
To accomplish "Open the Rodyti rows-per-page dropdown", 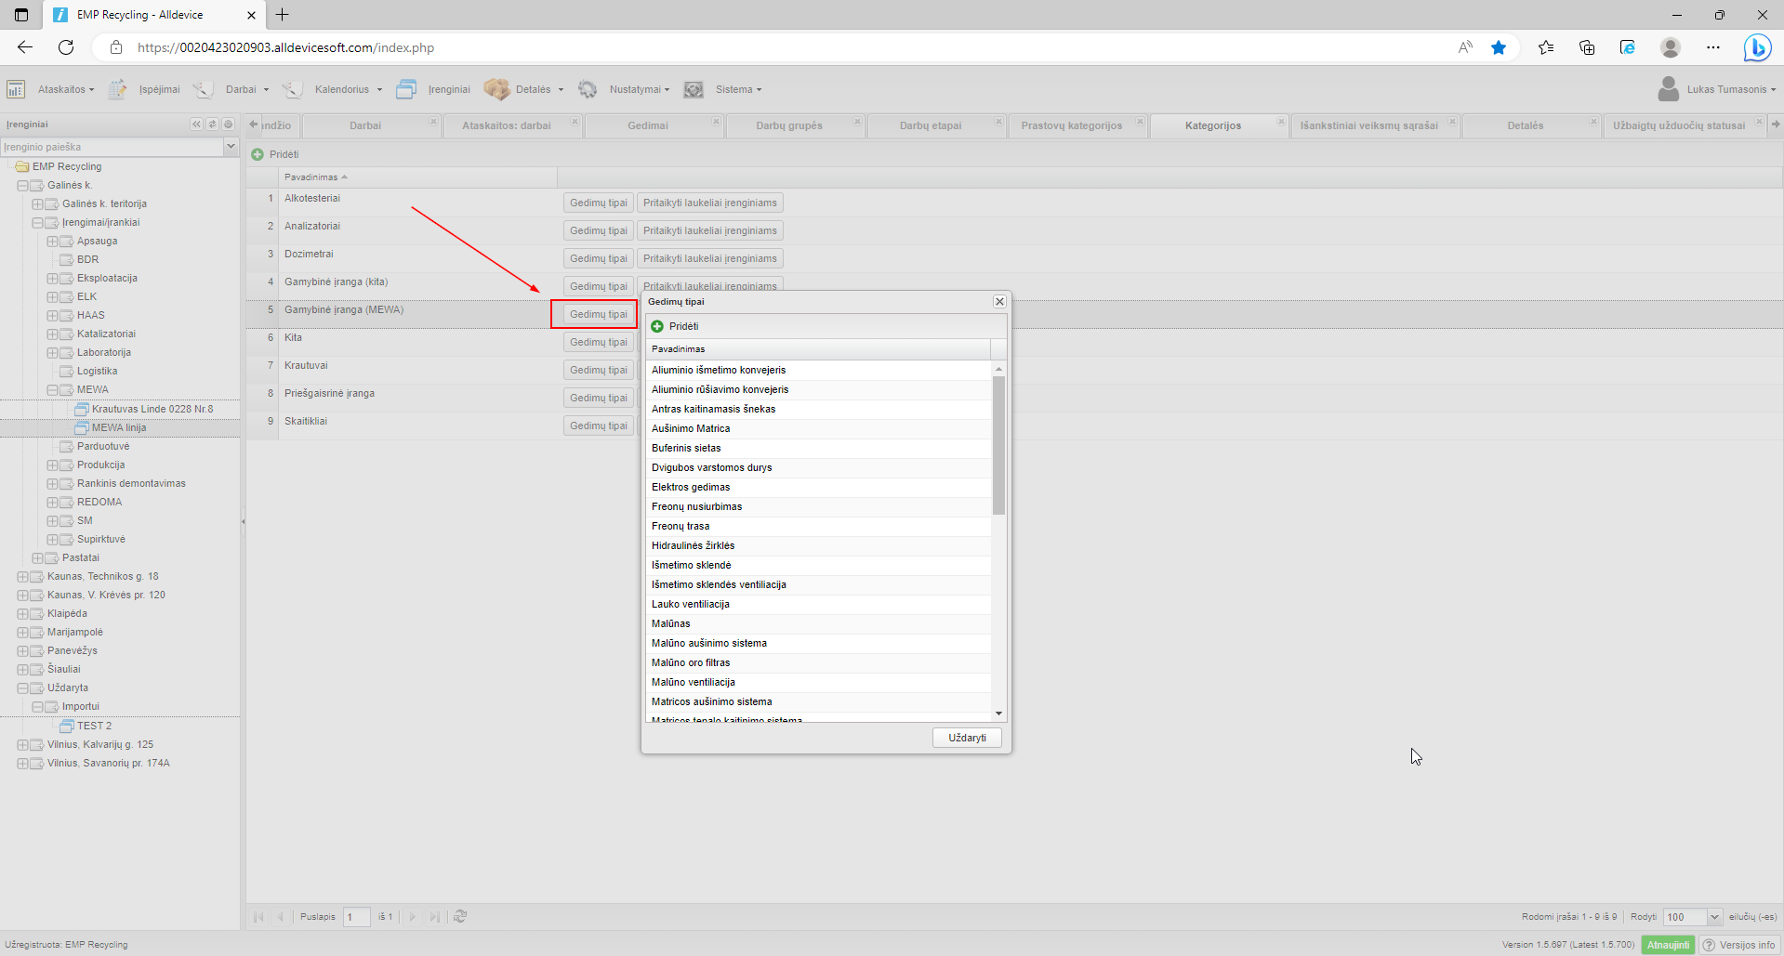I will pyautogui.click(x=1714, y=917).
